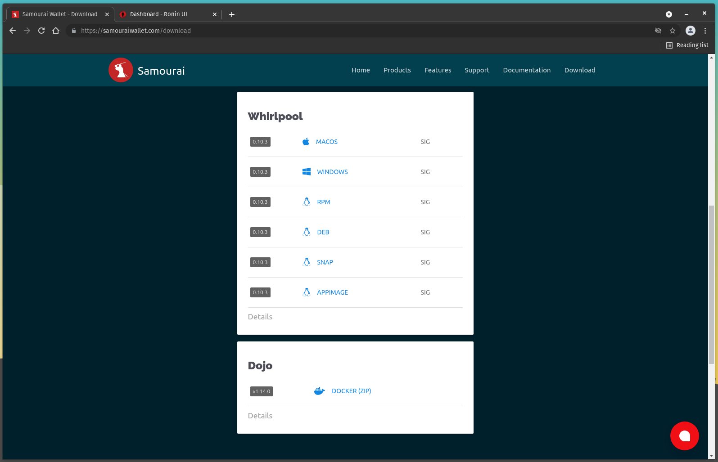This screenshot has height=462, width=718.
Task: Download the MACOS Whirlpool build
Action: [327, 142]
